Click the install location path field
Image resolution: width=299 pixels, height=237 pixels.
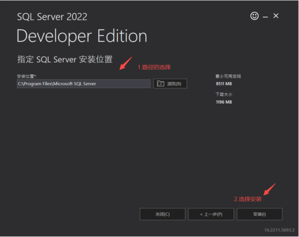click(84, 83)
